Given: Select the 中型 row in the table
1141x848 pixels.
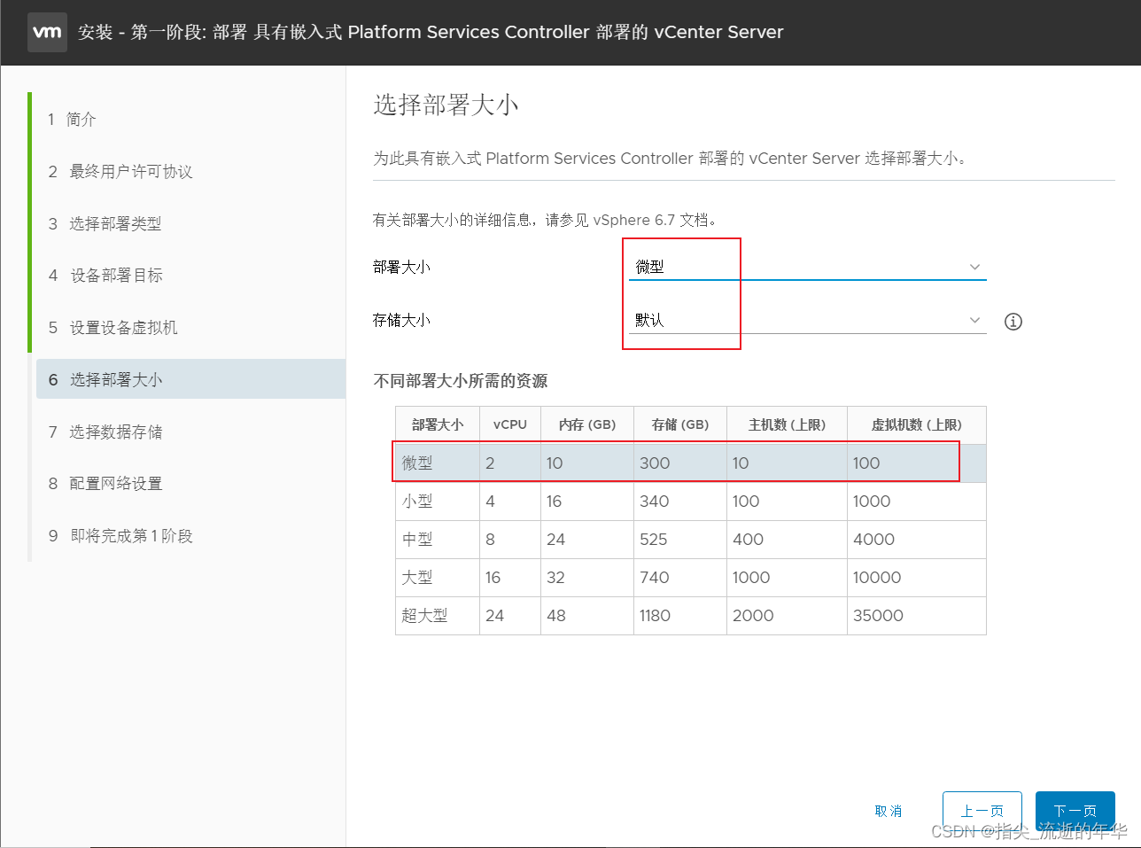Looking at the screenshot, I should 691,539.
